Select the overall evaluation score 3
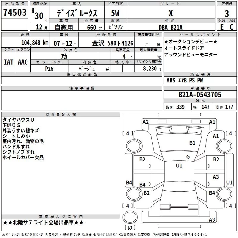This screenshot has width=238, height=238. [x=227, y=13]
